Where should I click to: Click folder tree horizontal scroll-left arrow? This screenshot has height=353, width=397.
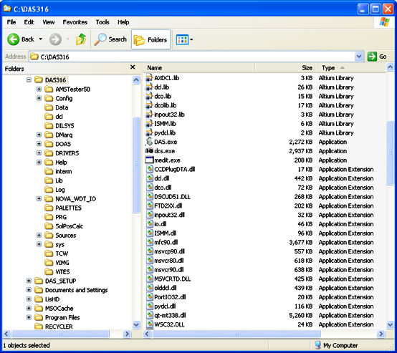coord(6,334)
